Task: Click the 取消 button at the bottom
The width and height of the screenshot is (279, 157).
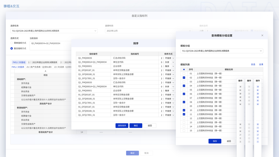Action: click(146, 153)
